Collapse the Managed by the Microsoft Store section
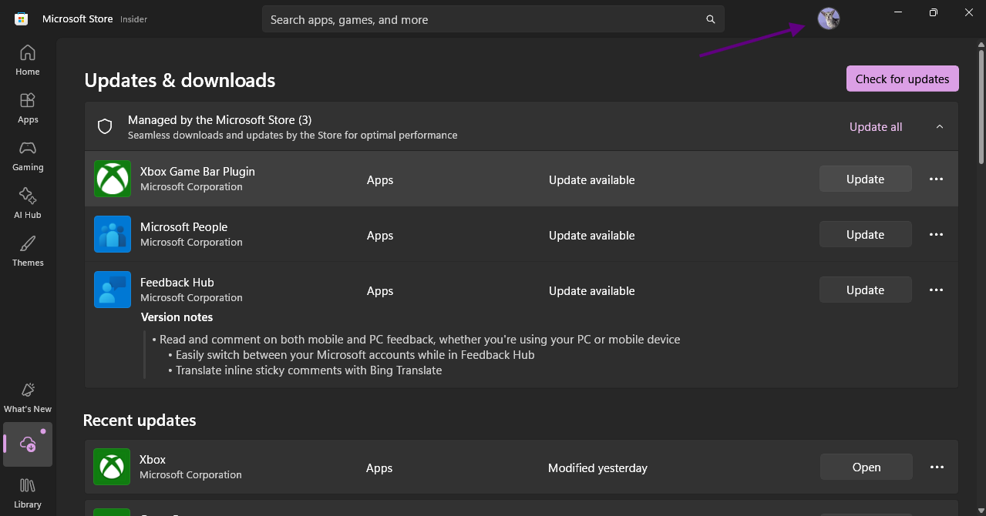 pos(939,126)
